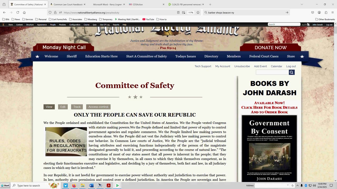Screen dimensions: 337x189
Task: Open the YouTube bookmark
Action: point(148,19)
